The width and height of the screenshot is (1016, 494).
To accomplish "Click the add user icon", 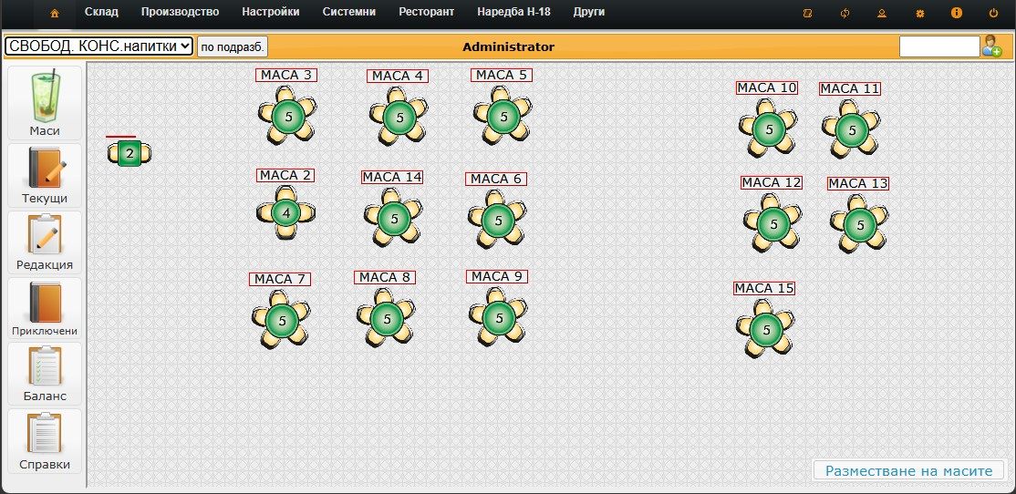I will (992, 46).
